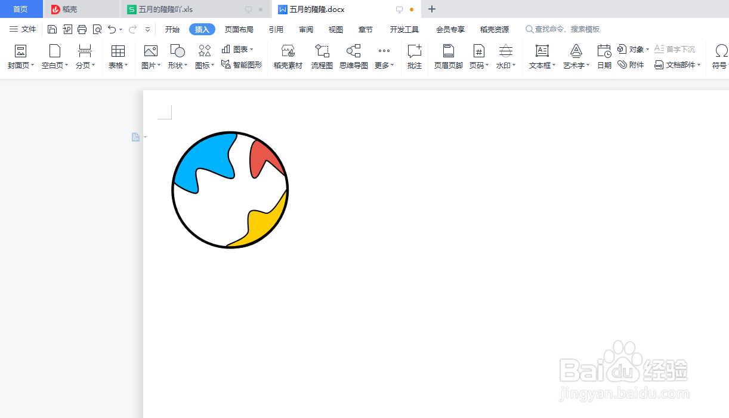Insert an object (对象)
Viewport: 729px width, 418px height.
pos(633,49)
